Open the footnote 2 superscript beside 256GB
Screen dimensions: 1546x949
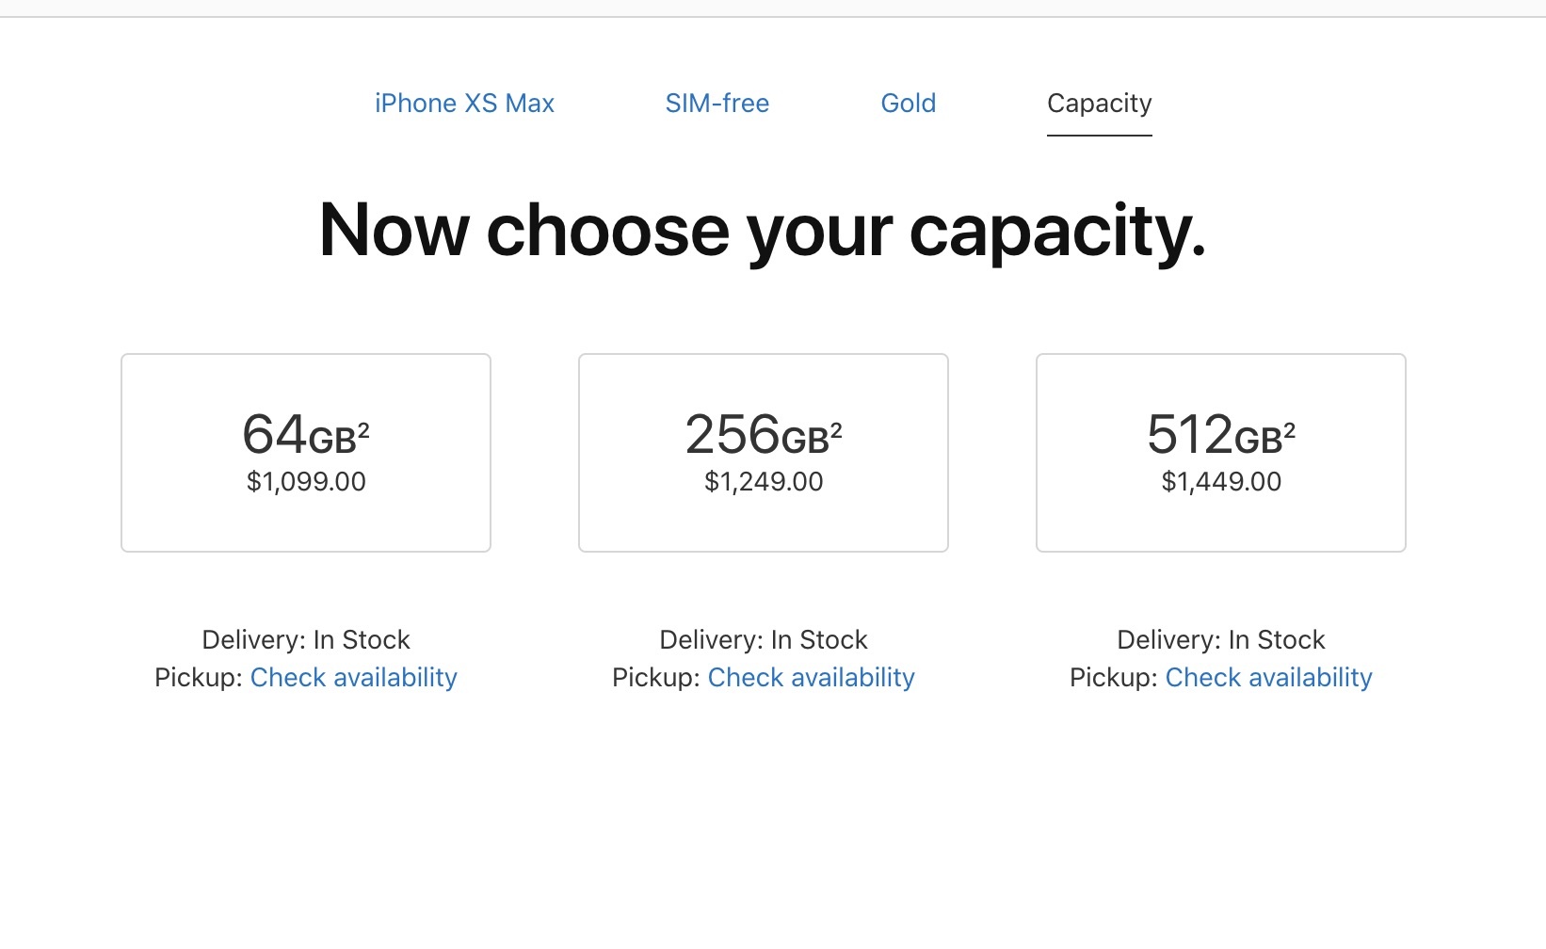click(x=836, y=431)
